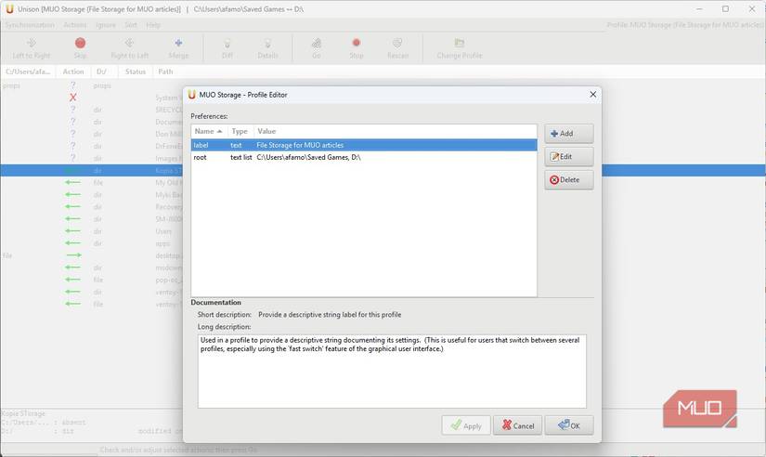Click inside the Long description text box
This screenshot has width=766, height=457.
(x=392, y=371)
